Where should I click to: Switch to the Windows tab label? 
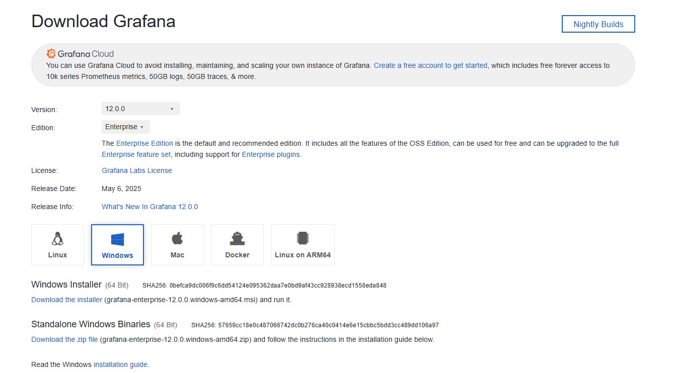click(117, 255)
